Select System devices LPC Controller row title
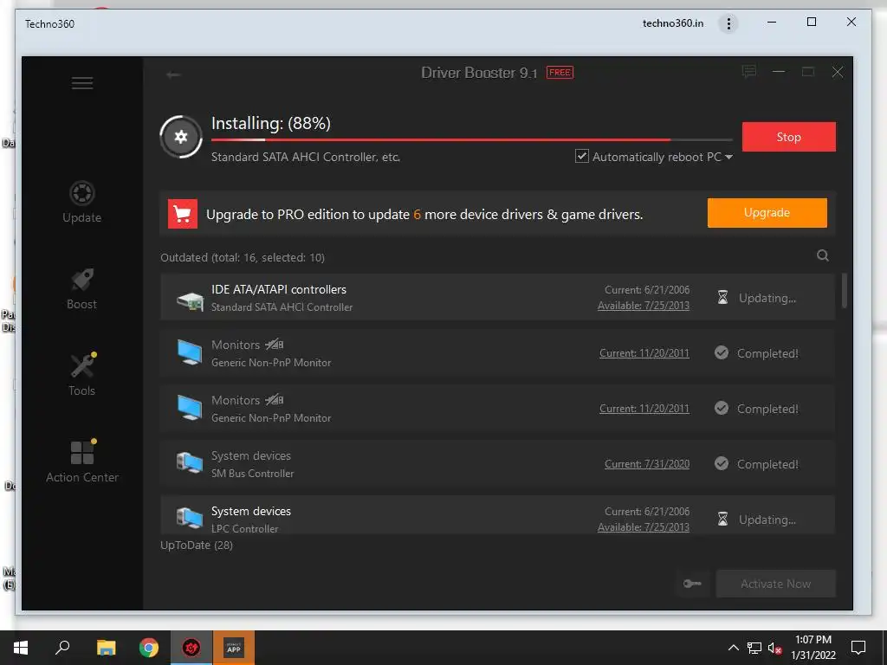 (251, 511)
